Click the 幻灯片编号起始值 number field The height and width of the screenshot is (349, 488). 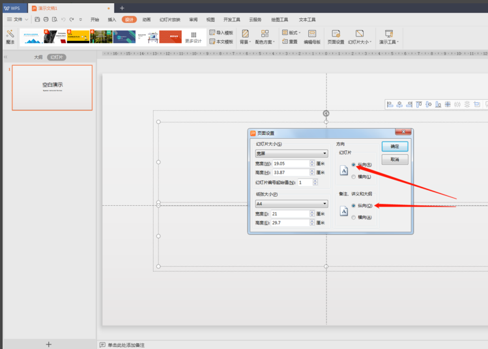306,182
